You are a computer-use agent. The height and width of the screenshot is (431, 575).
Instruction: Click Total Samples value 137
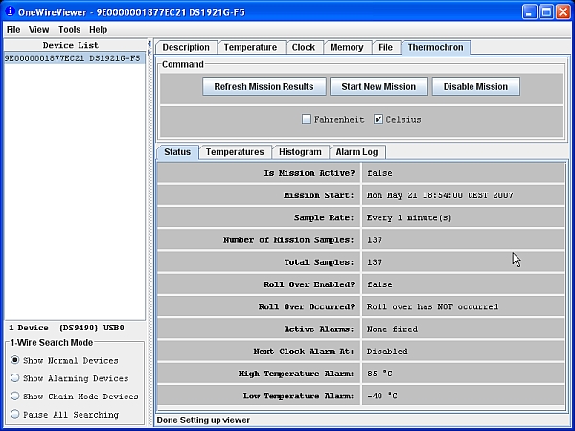pyautogui.click(x=375, y=262)
